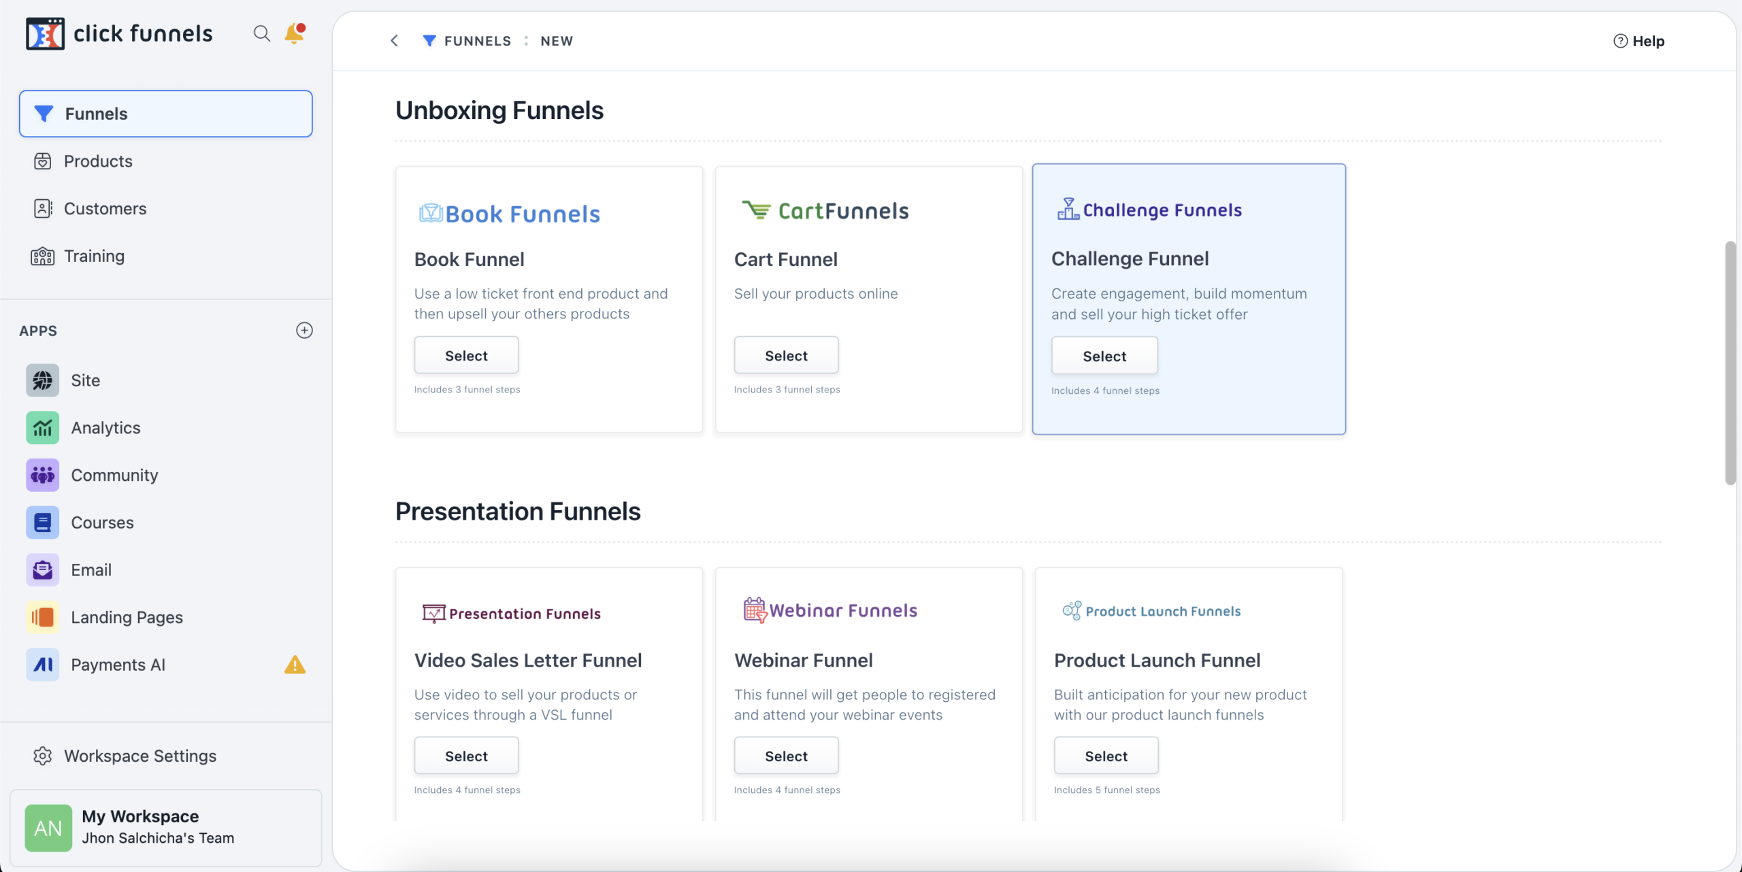This screenshot has width=1742, height=872.
Task: Click the Product Launch Funnel heading
Action: click(x=1157, y=660)
